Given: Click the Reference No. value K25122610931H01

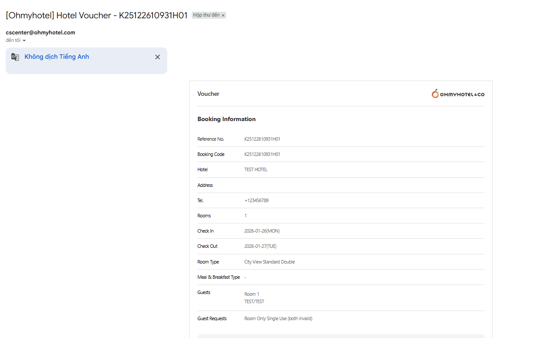Looking at the screenshot, I should pyautogui.click(x=262, y=139).
